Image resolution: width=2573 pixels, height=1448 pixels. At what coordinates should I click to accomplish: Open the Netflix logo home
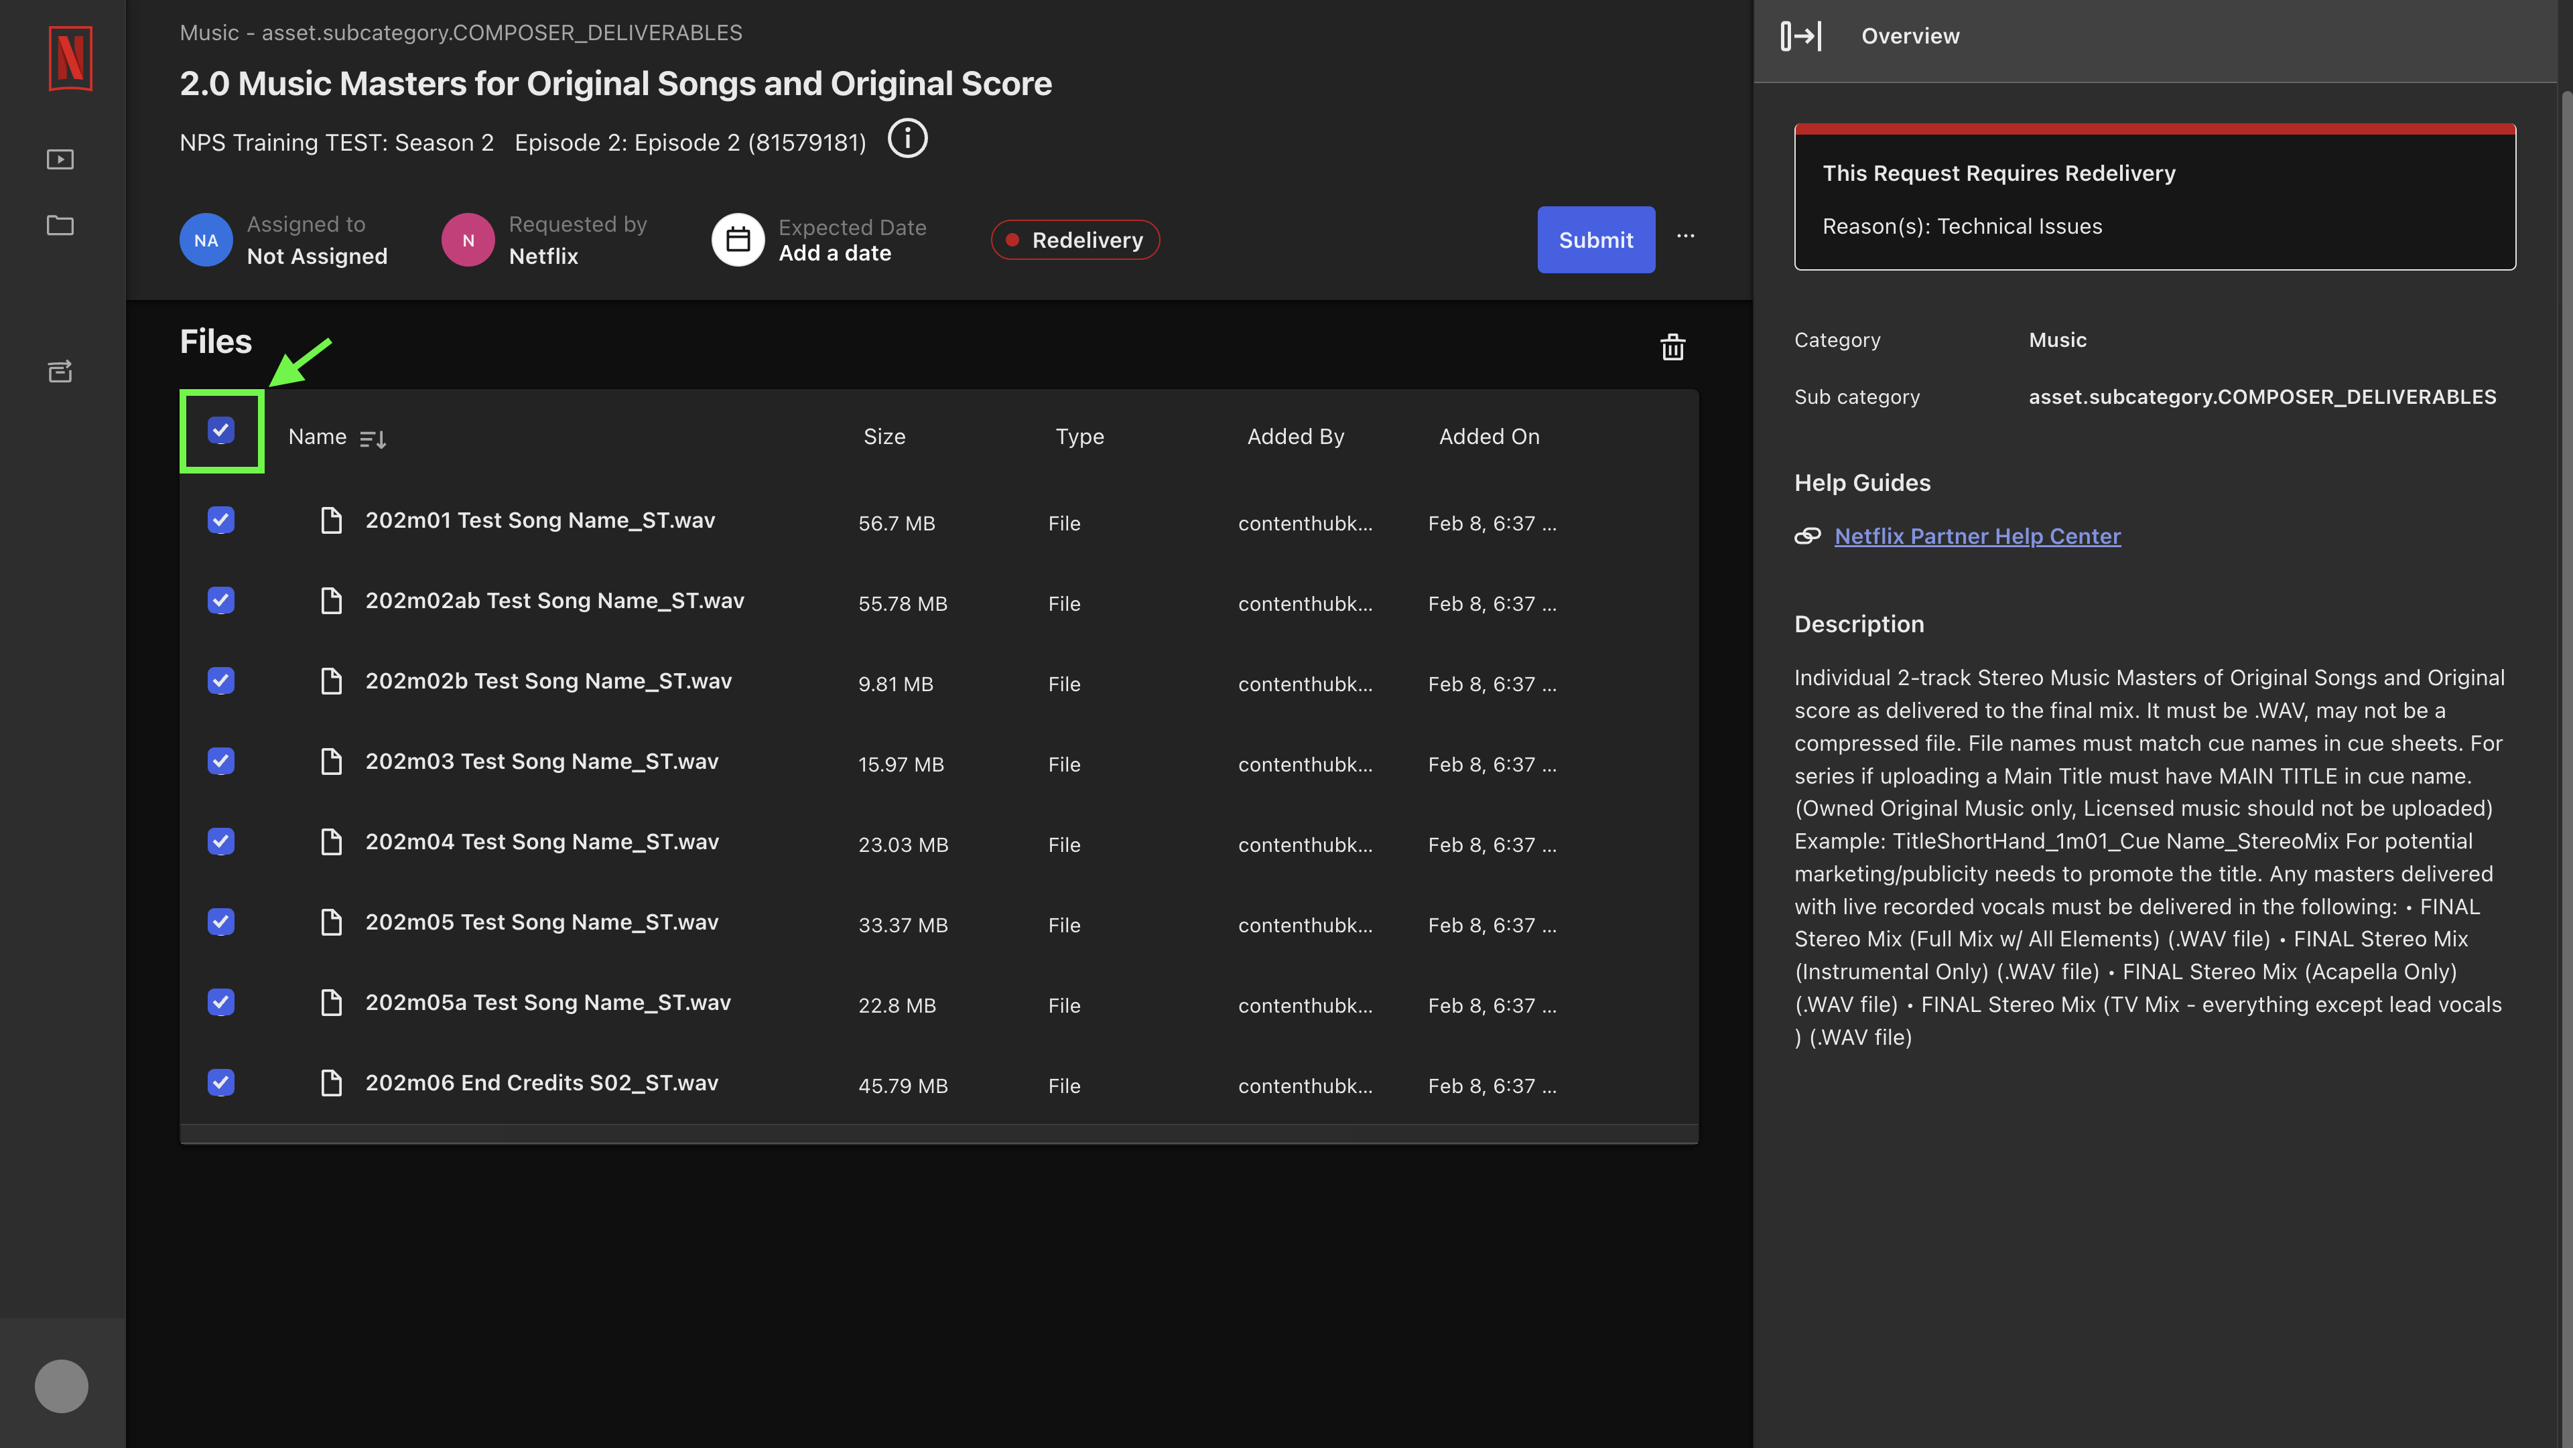70,59
